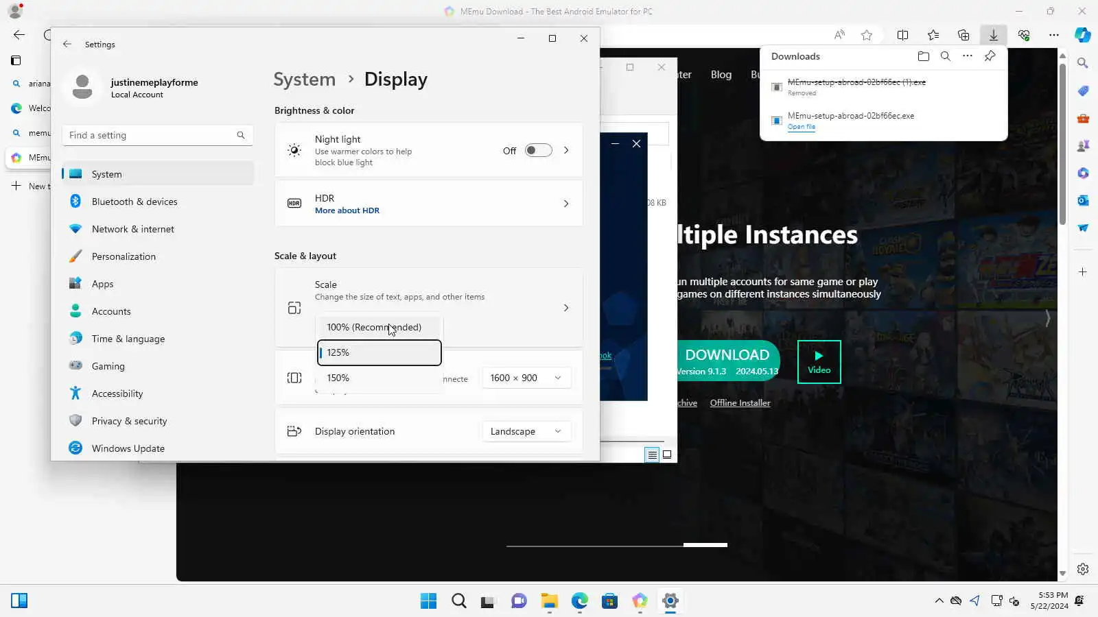Open Edge's Read aloud icon in the toolbar
Viewport: 1098px width, 617px height.
click(x=839, y=35)
